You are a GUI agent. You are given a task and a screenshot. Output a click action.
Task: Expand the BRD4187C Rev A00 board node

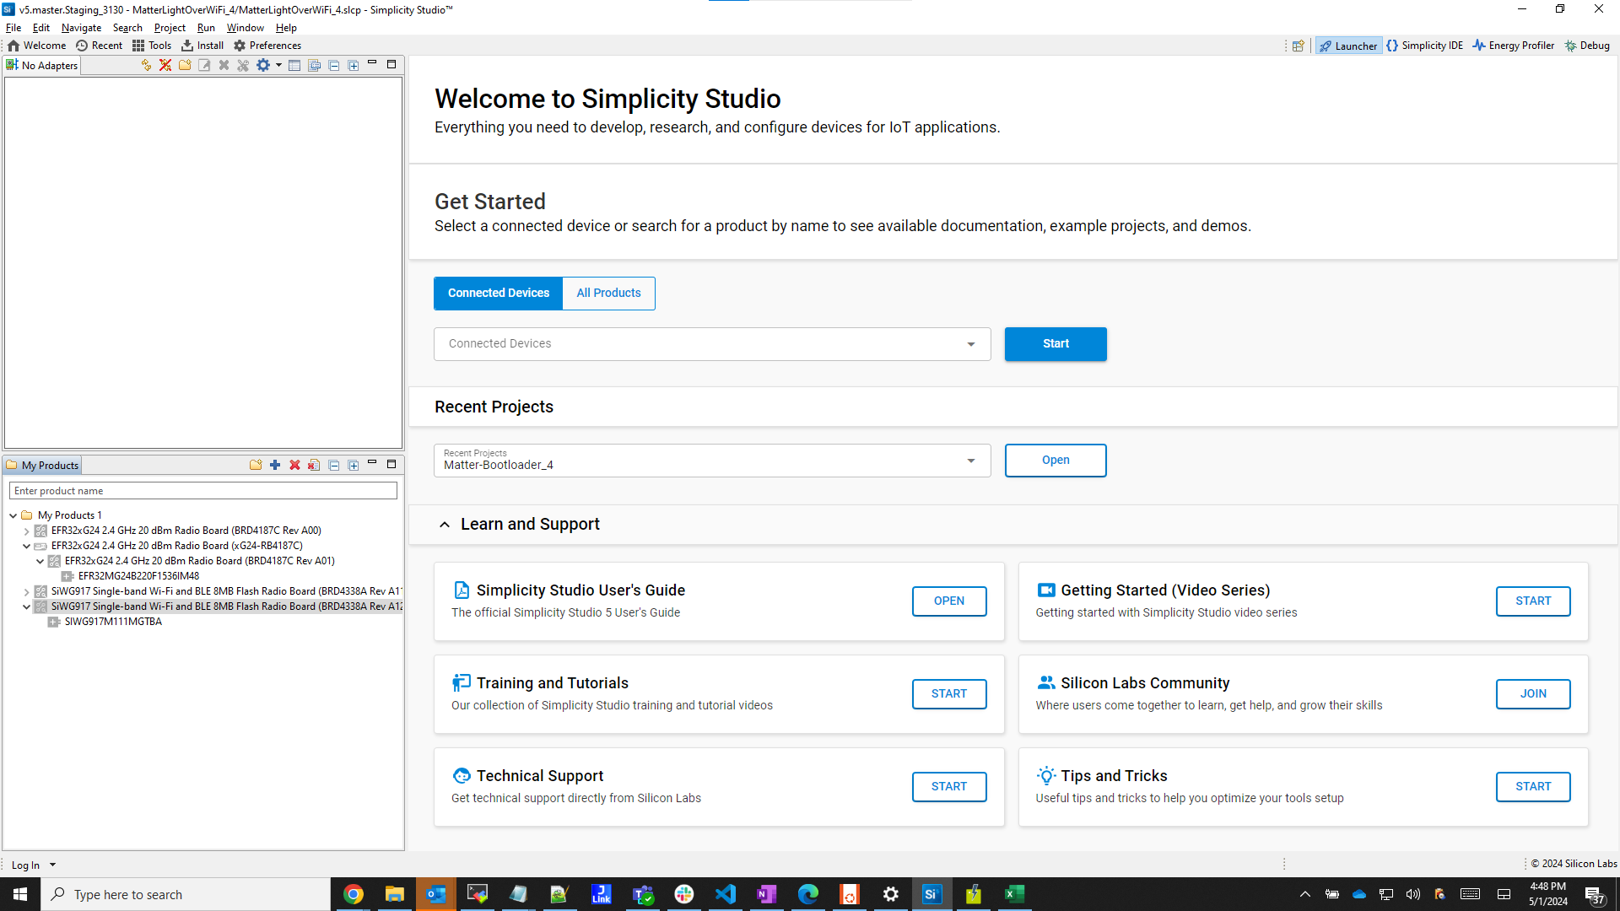(x=27, y=531)
